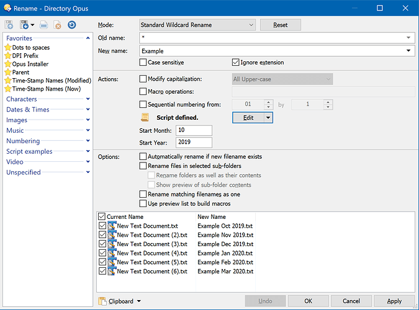Image resolution: width=419 pixels, height=310 pixels.
Task: Uncheck New Text Document (3).txt row
Action: click(102, 244)
